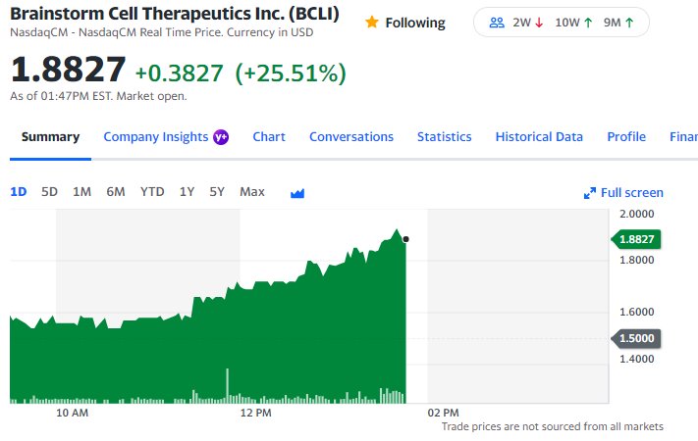Click the green 10W up arrow
Image resolution: width=698 pixels, height=441 pixels.
588,23
